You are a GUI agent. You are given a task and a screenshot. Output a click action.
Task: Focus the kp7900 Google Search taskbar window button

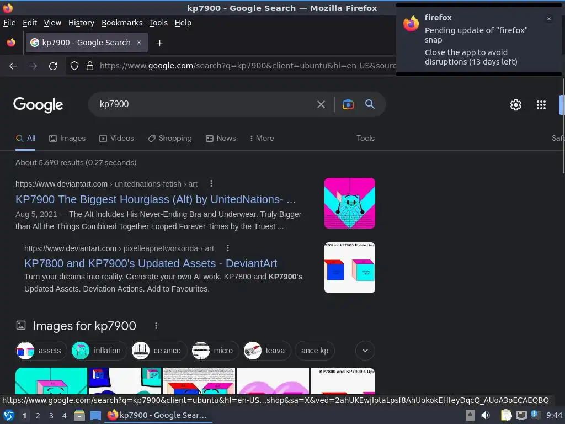tap(158, 415)
